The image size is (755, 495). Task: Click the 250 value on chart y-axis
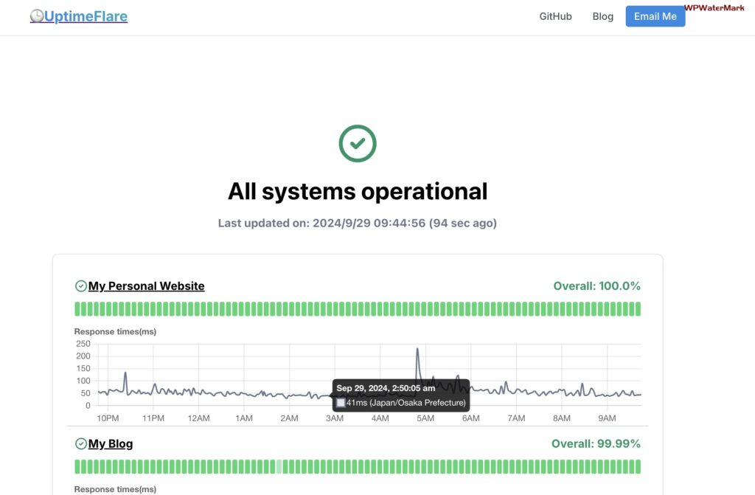83,344
